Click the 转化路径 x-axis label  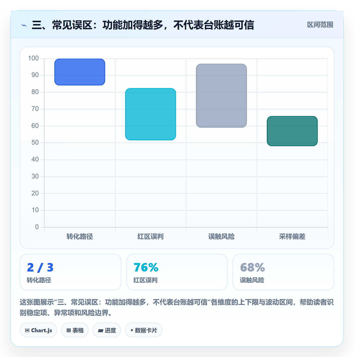tap(80, 236)
